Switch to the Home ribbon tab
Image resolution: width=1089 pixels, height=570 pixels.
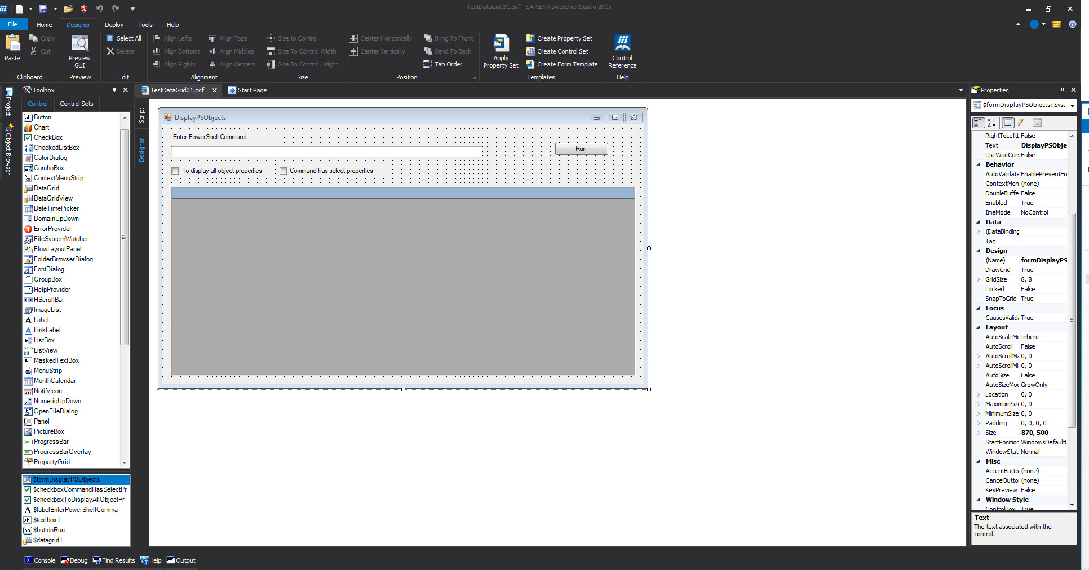(44, 25)
